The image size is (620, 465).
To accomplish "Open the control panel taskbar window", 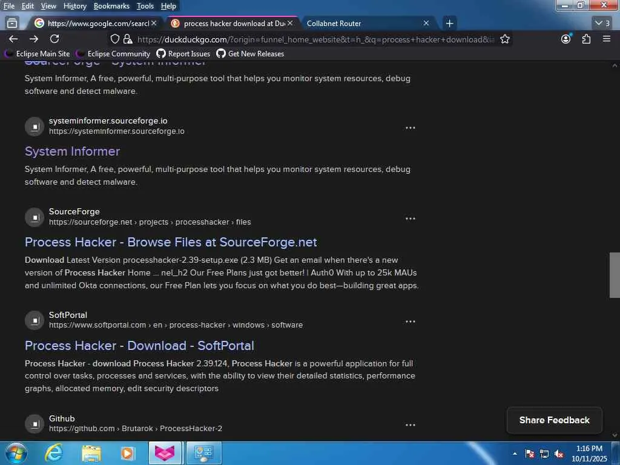I will 203,453.
